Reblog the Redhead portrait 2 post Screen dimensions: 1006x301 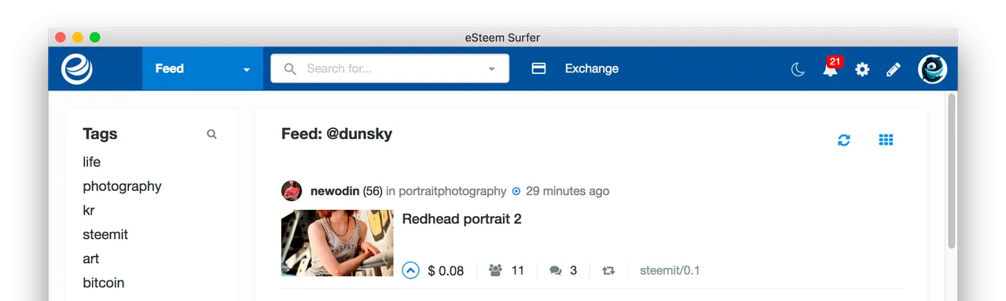click(x=608, y=270)
